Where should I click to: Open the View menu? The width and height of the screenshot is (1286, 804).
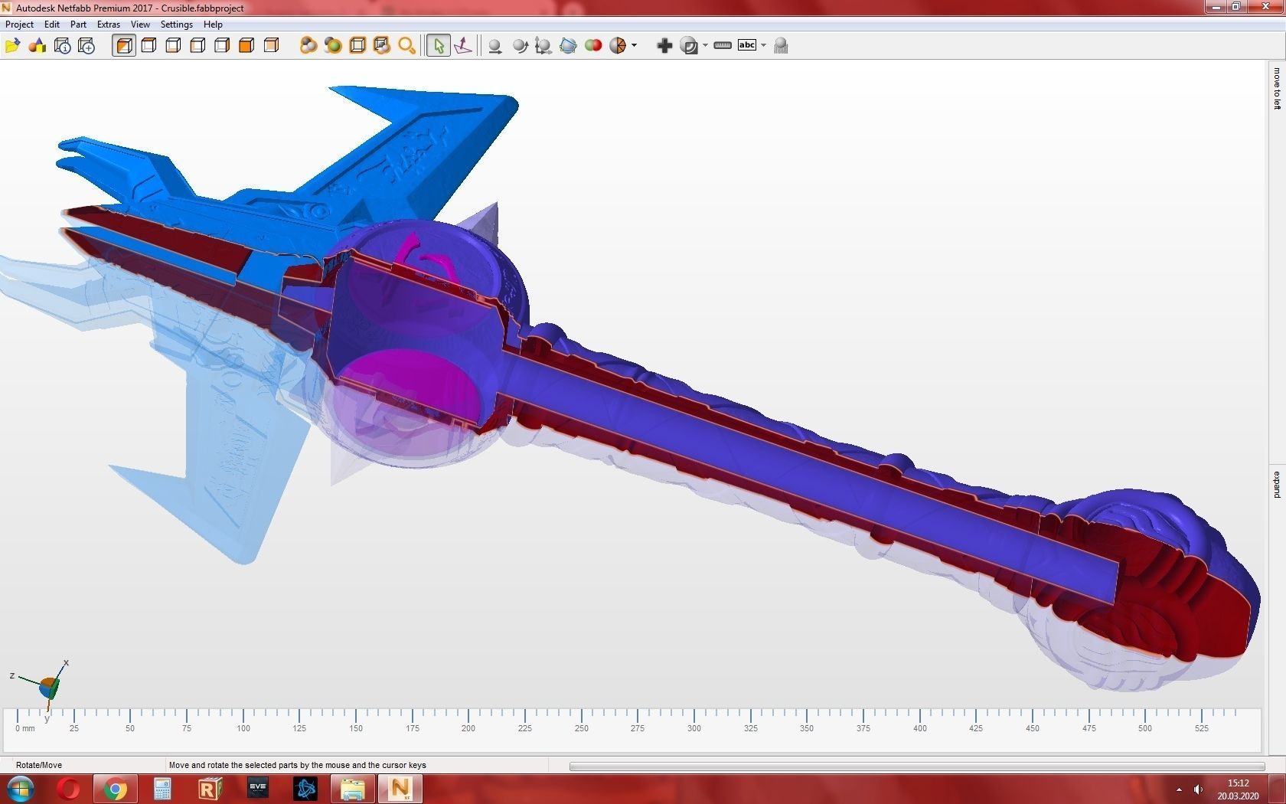[140, 25]
